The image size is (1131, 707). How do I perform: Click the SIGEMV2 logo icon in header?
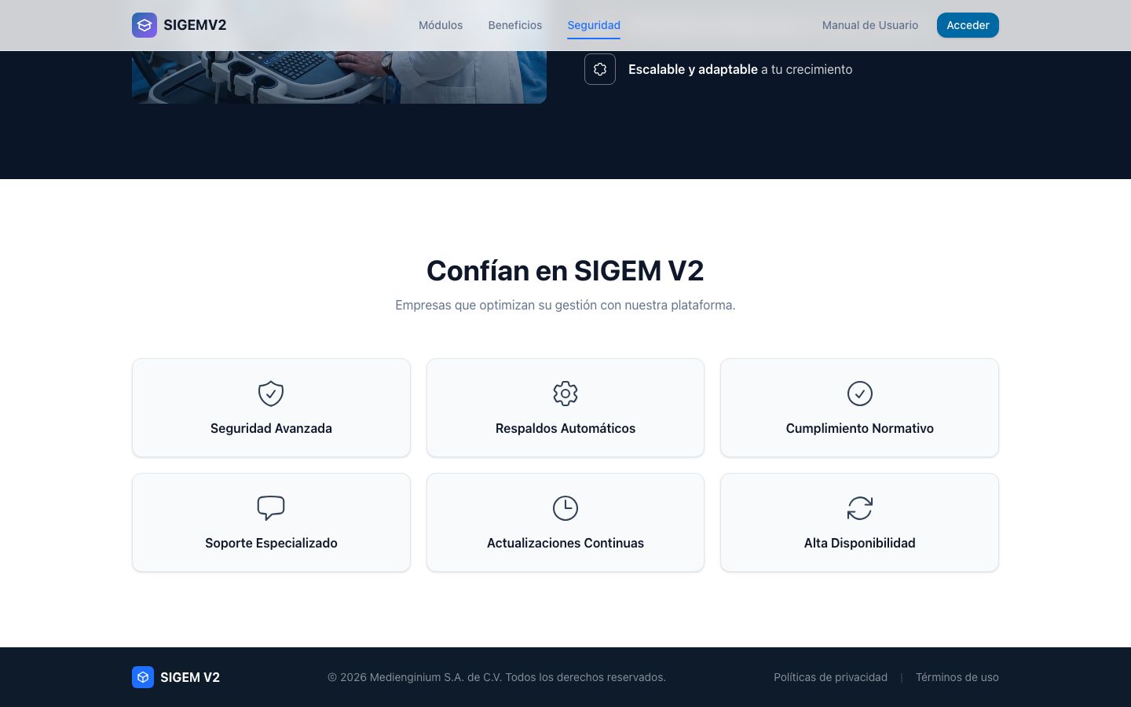pyautogui.click(x=145, y=25)
